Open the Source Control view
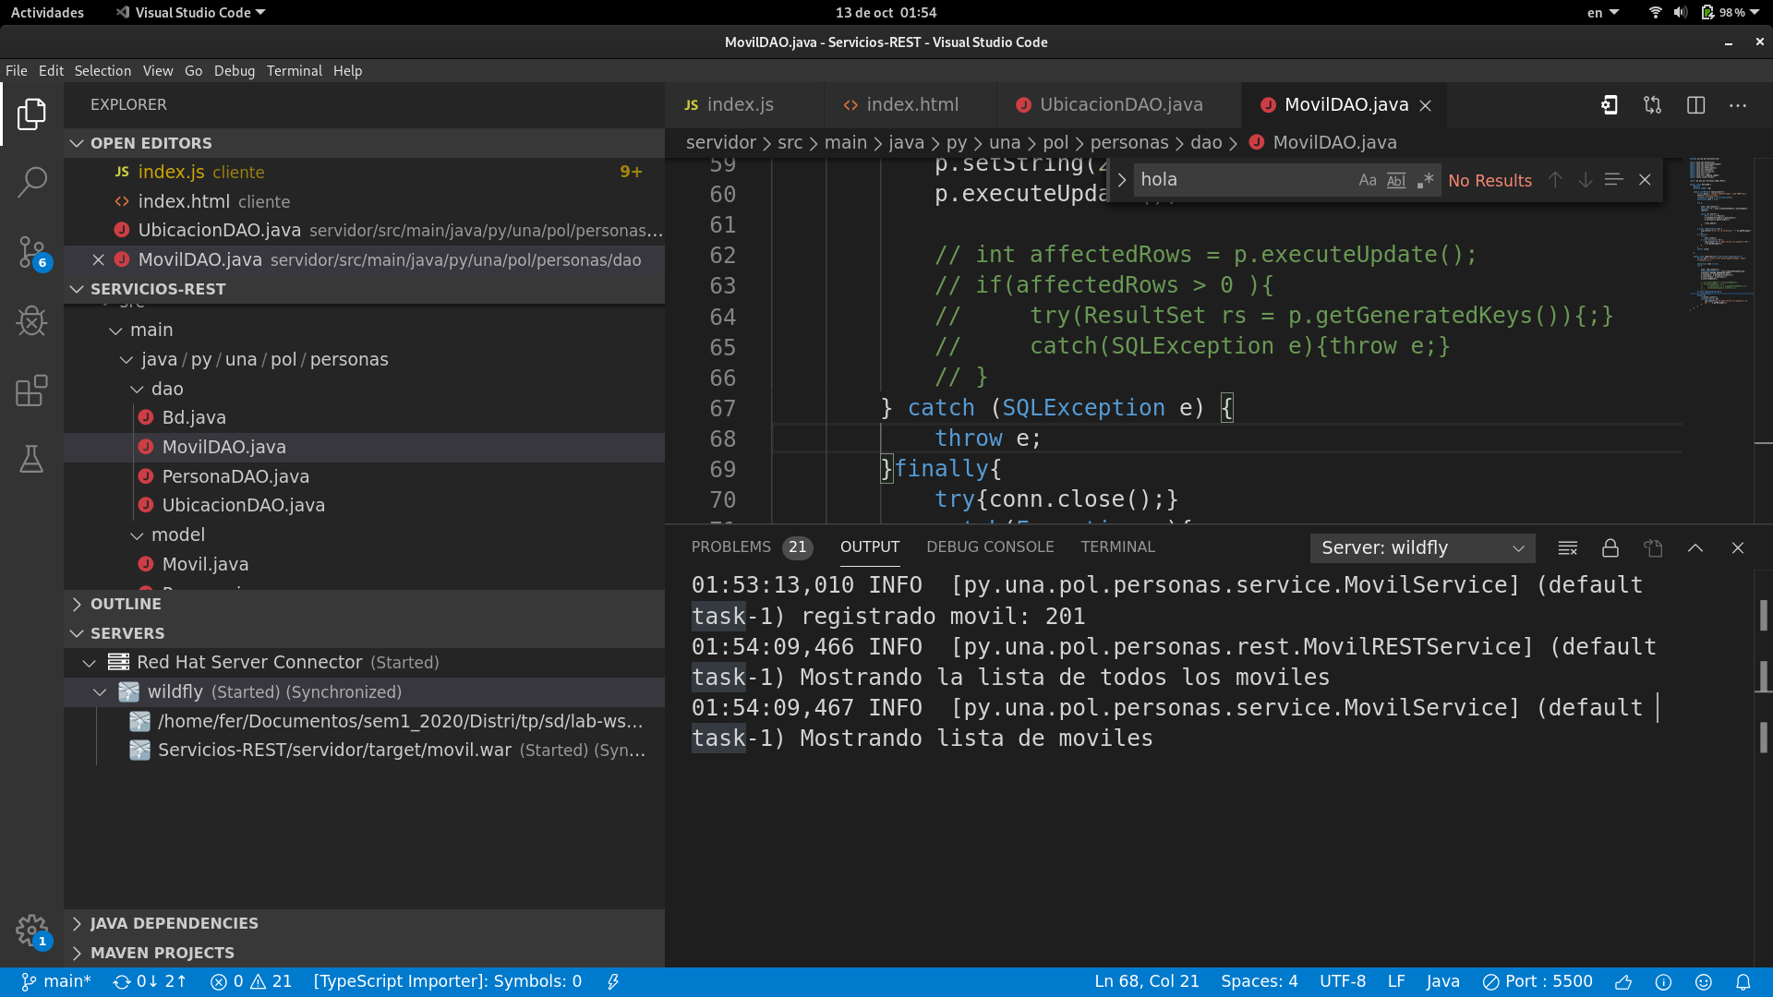1773x997 pixels. [31, 251]
